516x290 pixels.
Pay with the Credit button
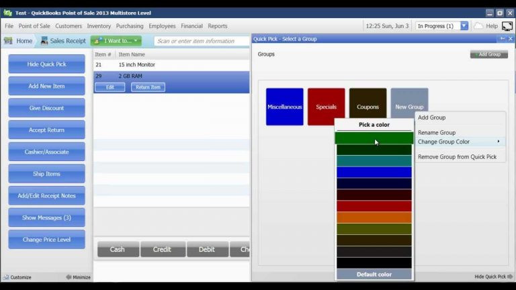(x=163, y=249)
